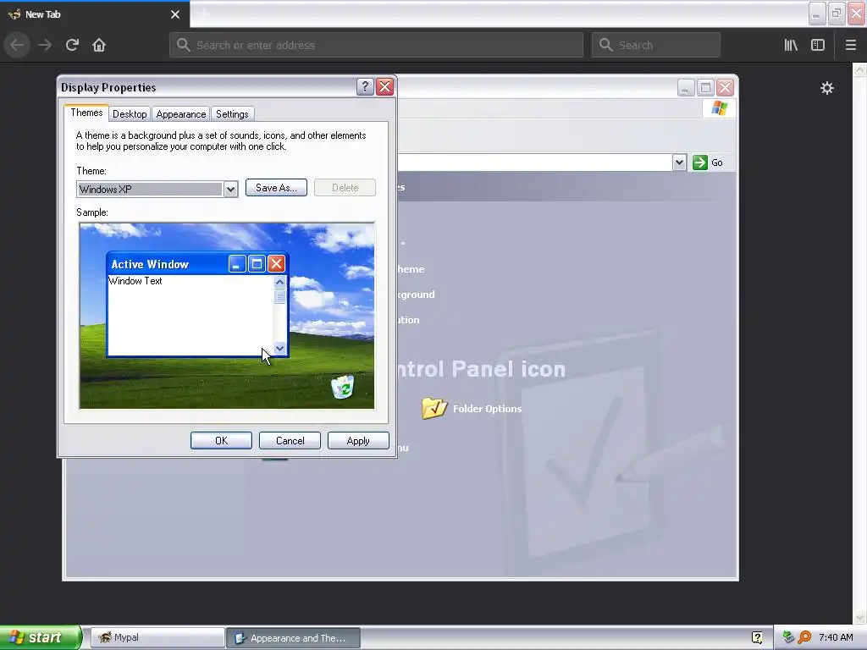The height and width of the screenshot is (650, 867).
Task: Click the theme sample preview image
Action: 227,316
